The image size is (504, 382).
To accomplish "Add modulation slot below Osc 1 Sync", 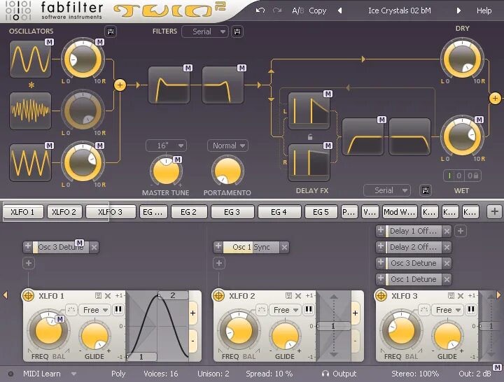I will point(219,263).
